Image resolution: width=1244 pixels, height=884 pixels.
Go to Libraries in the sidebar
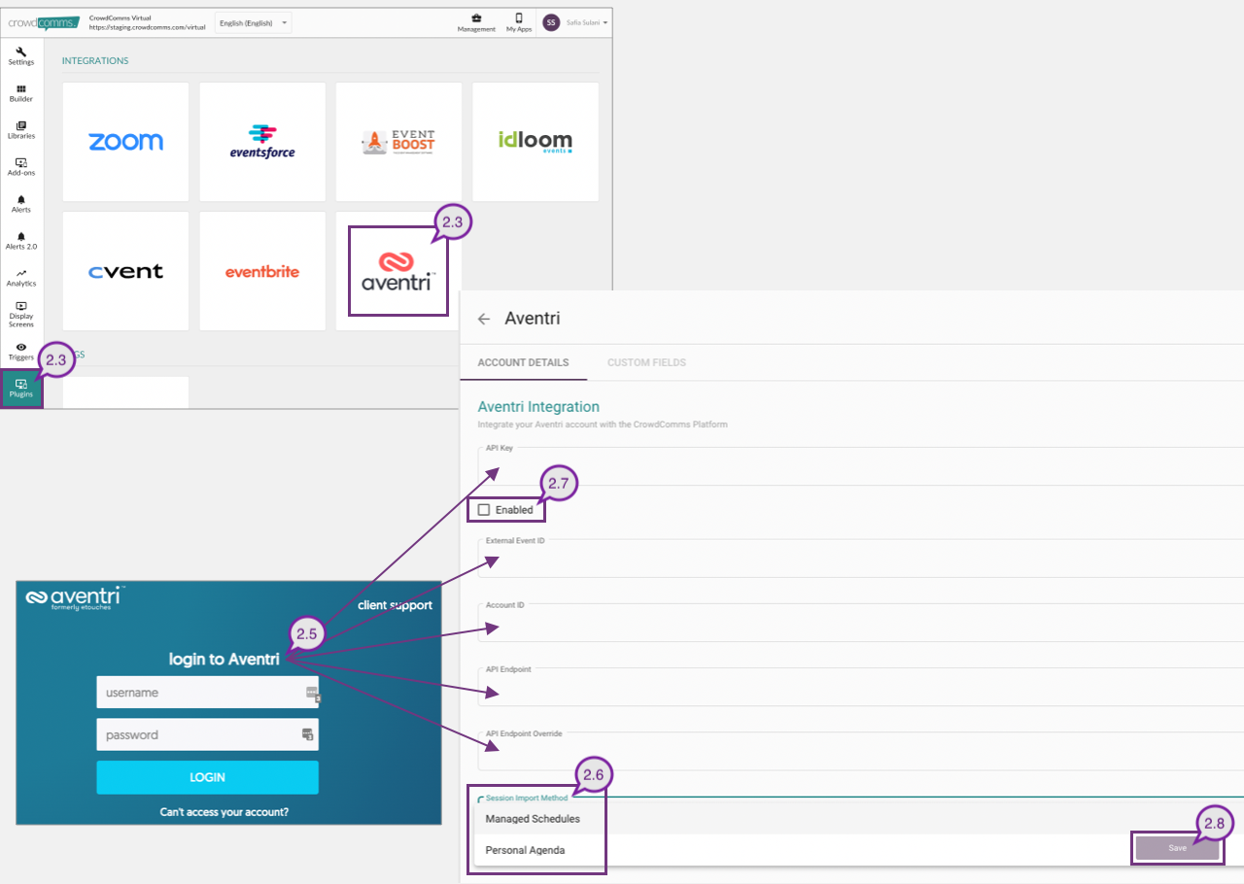pos(21,129)
